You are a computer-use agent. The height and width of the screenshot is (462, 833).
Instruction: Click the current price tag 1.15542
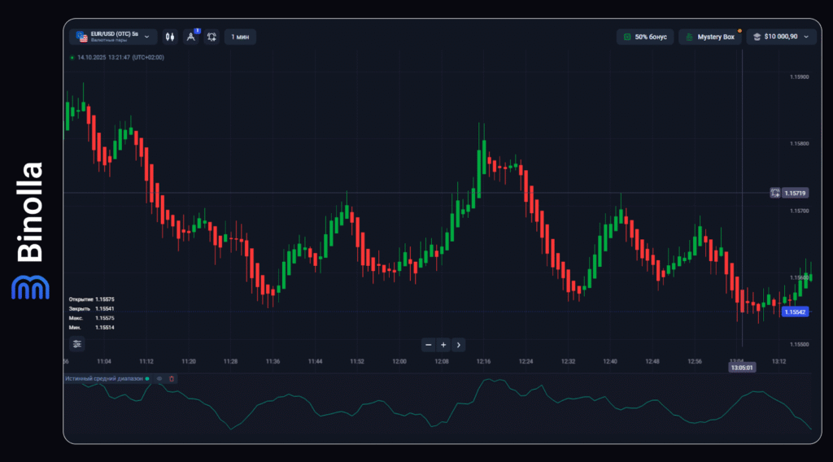(x=794, y=312)
